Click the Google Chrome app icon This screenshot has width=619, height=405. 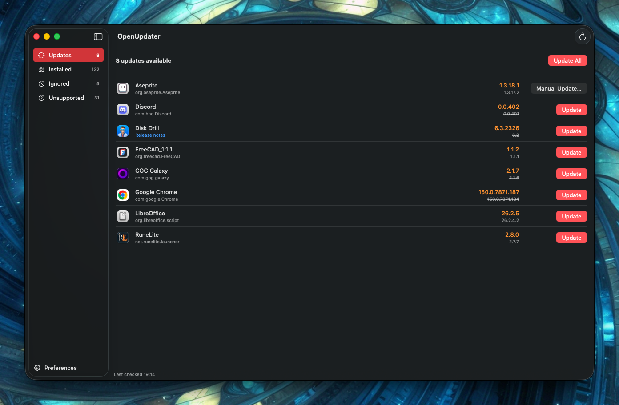(123, 195)
